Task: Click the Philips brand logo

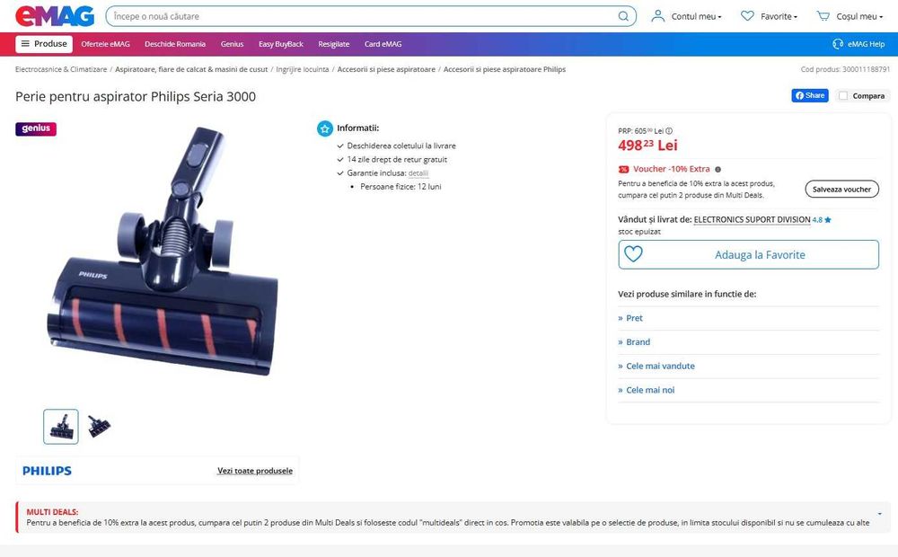Action: [47, 471]
